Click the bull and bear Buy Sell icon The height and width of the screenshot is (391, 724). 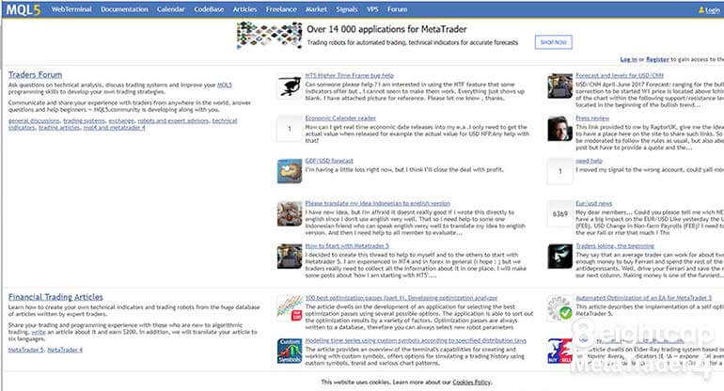tap(559, 351)
